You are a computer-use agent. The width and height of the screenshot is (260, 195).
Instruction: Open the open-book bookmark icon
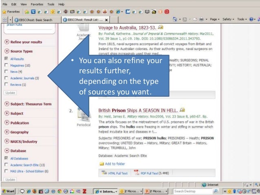coord(147,11)
